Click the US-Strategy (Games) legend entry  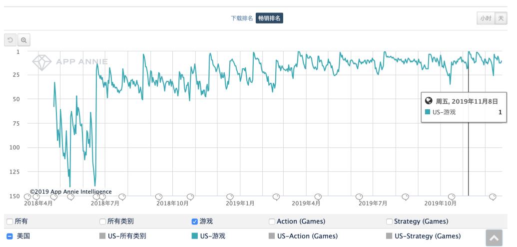pyautogui.click(x=427, y=236)
